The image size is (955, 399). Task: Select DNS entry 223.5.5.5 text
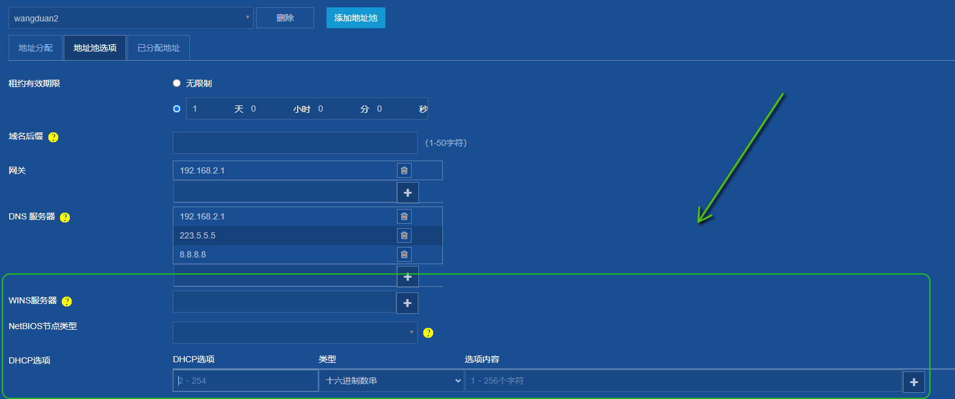(197, 235)
